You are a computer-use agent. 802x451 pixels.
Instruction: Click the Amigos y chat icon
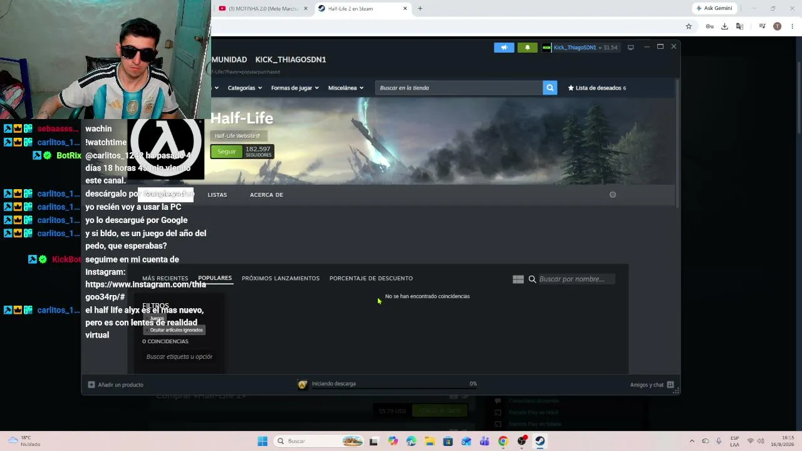coord(670,385)
